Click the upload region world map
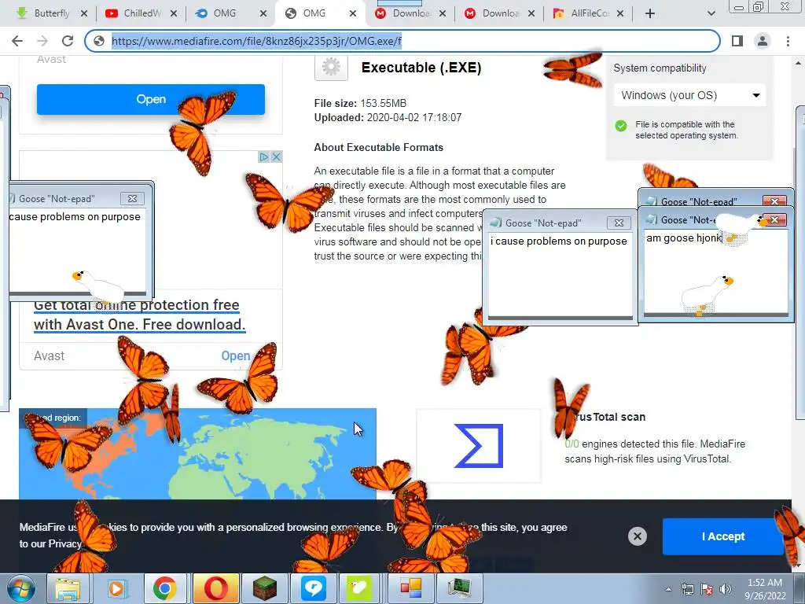 [x=197, y=454]
